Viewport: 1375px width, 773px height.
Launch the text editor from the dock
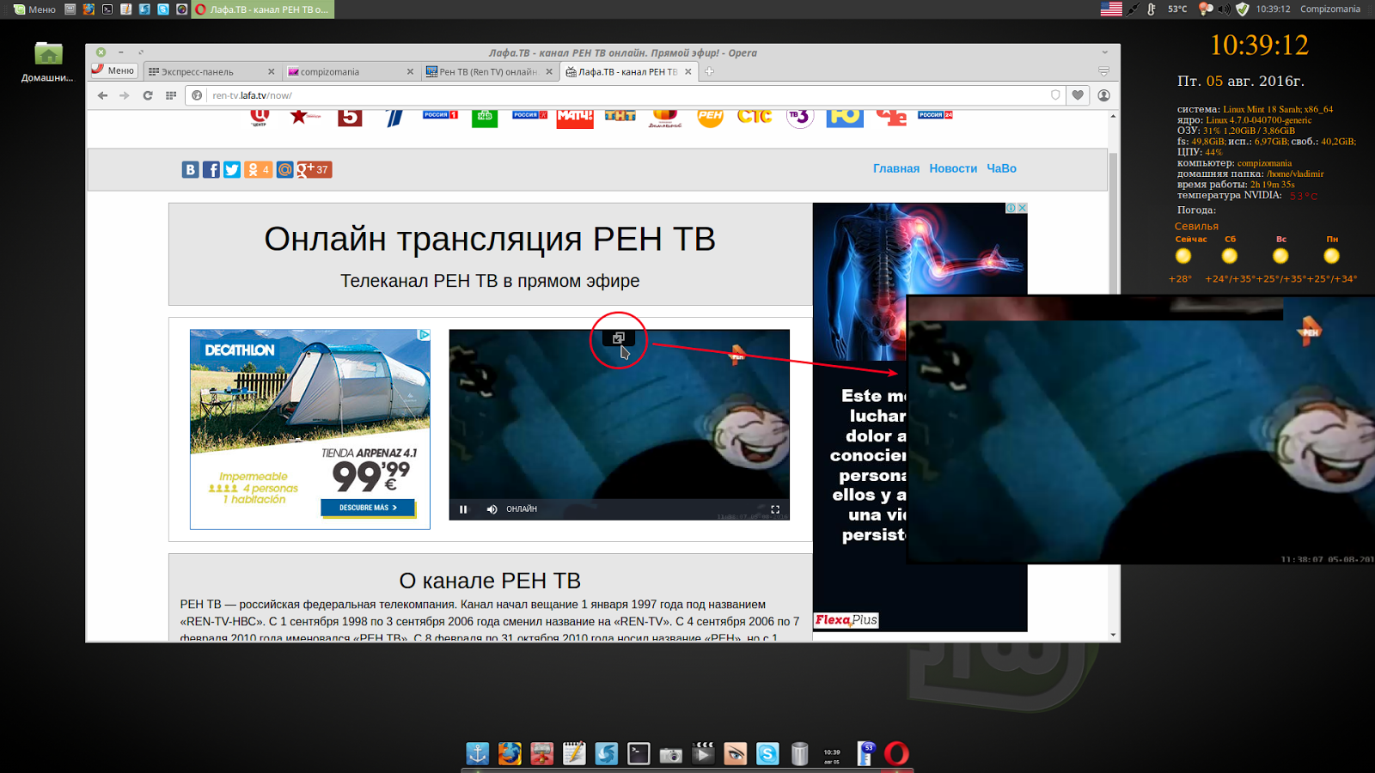pyautogui.click(x=574, y=753)
